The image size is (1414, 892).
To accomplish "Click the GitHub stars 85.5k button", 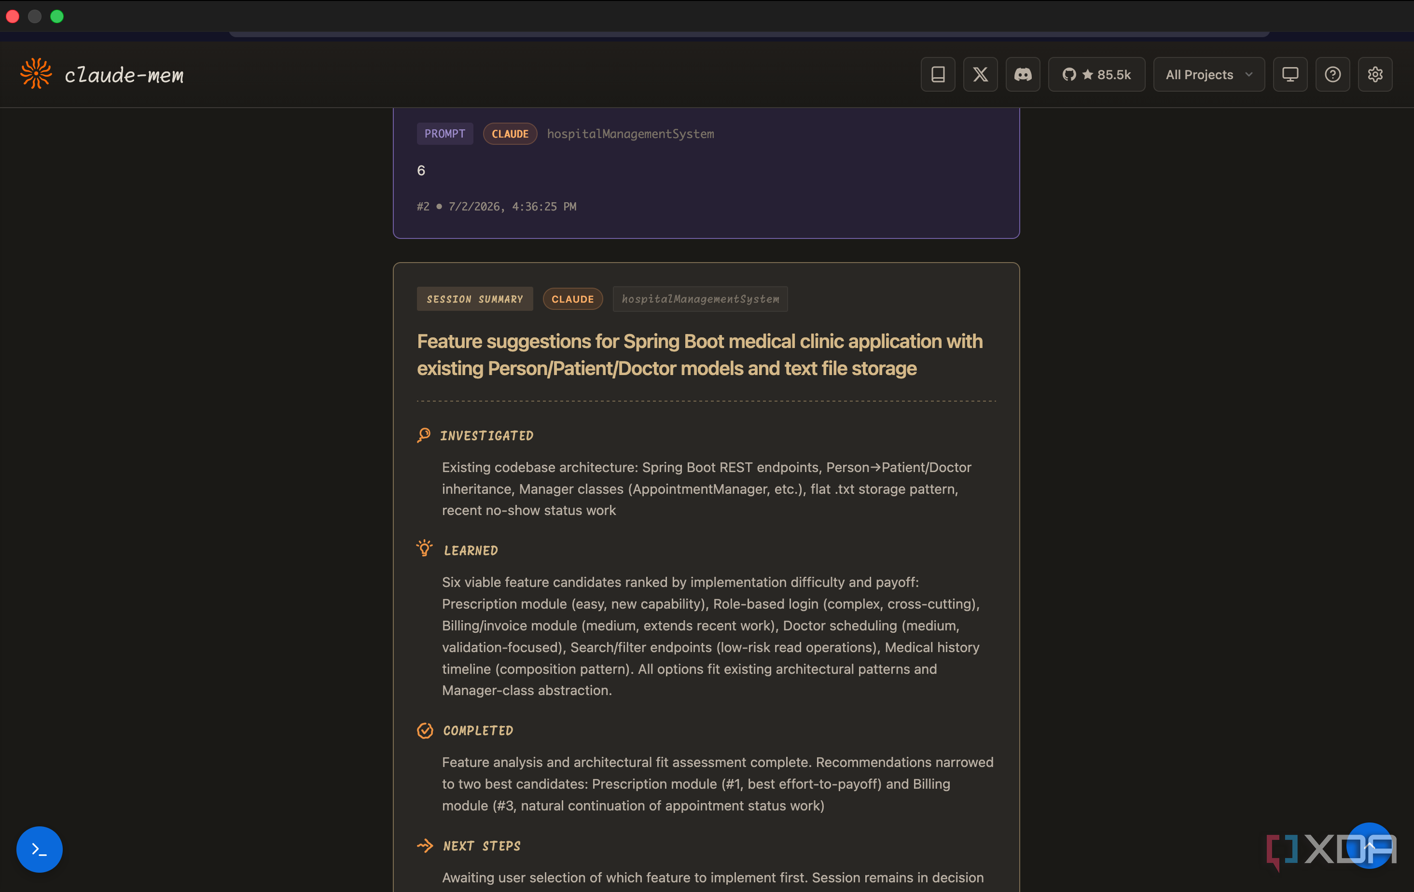I will [1096, 75].
